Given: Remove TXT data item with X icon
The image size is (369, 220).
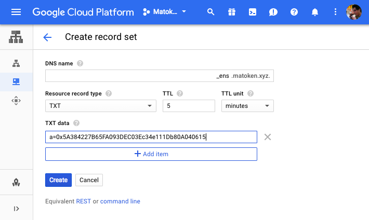Looking at the screenshot, I should (x=268, y=137).
